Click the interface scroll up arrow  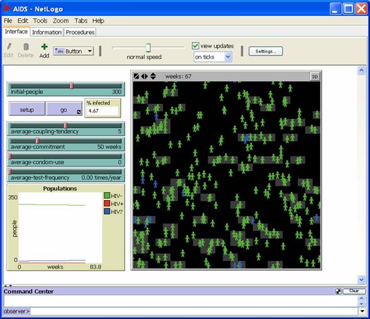[x=361, y=70]
